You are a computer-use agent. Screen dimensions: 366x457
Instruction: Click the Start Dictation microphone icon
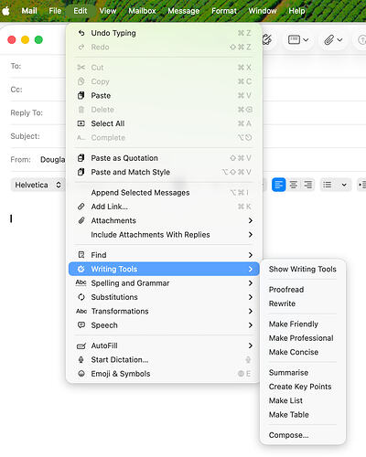(81, 359)
